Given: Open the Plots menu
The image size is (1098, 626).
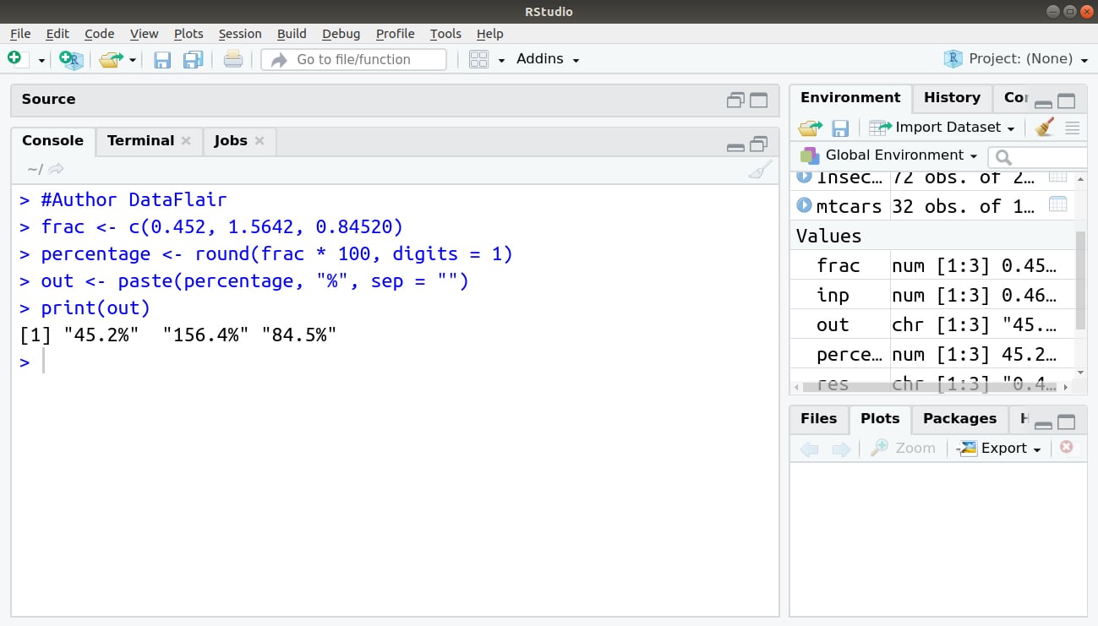Looking at the screenshot, I should pos(188,34).
